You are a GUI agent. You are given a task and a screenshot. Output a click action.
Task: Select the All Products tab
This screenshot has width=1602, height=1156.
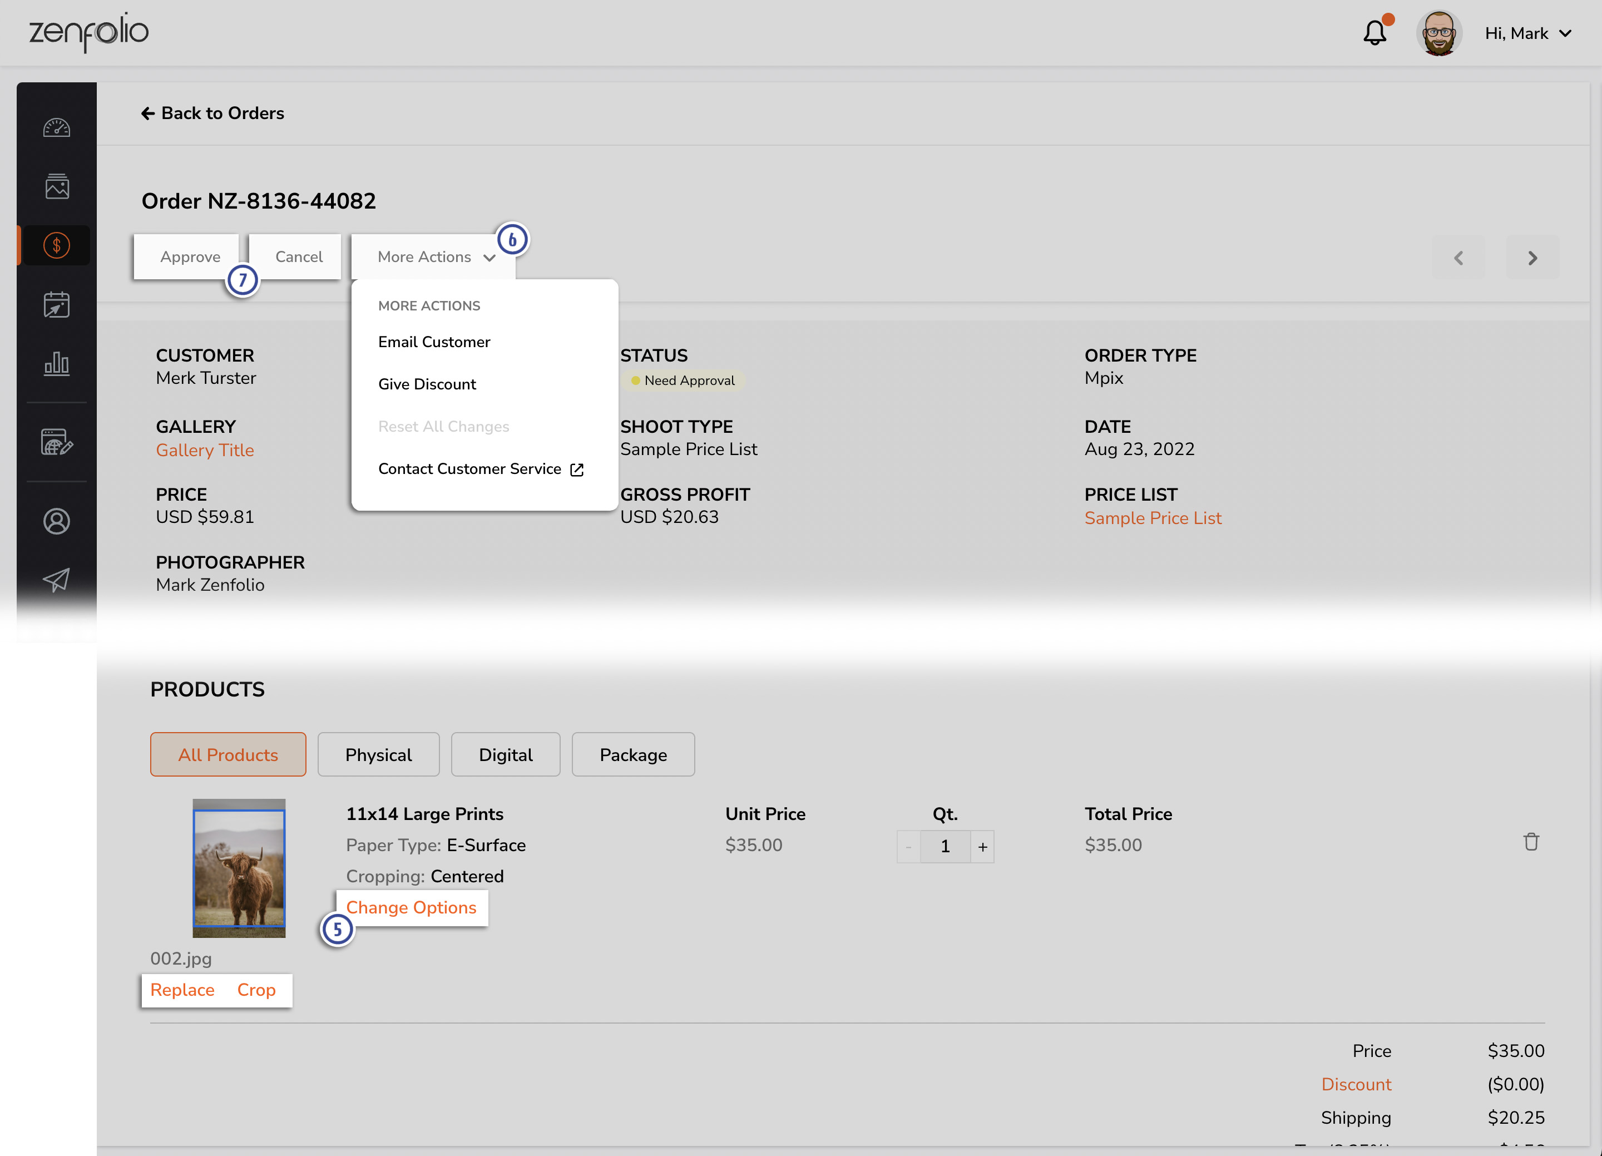click(x=228, y=755)
